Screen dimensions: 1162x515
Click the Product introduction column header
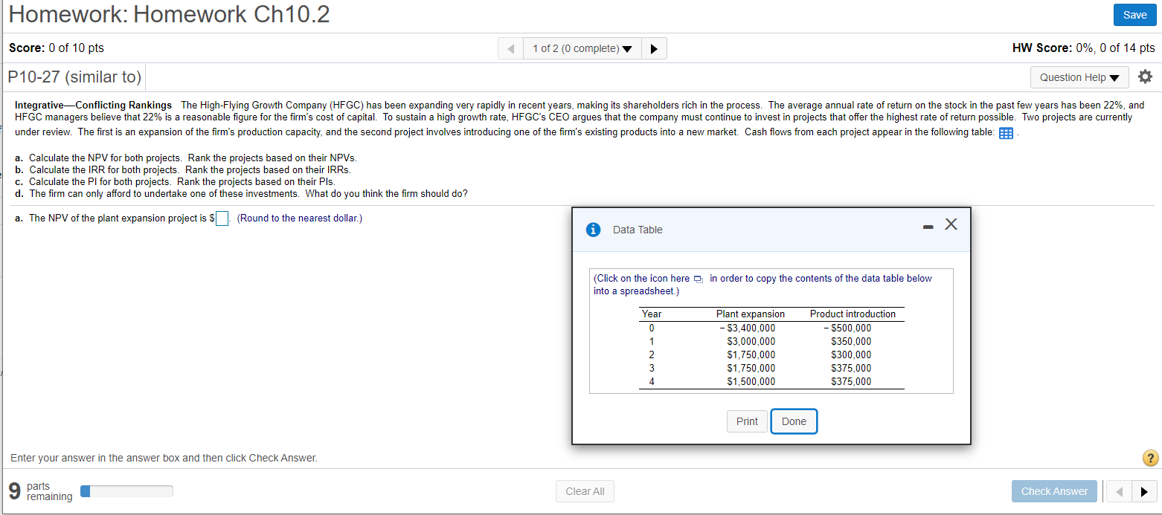(x=853, y=314)
